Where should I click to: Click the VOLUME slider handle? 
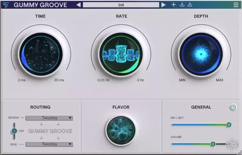coord(213,144)
